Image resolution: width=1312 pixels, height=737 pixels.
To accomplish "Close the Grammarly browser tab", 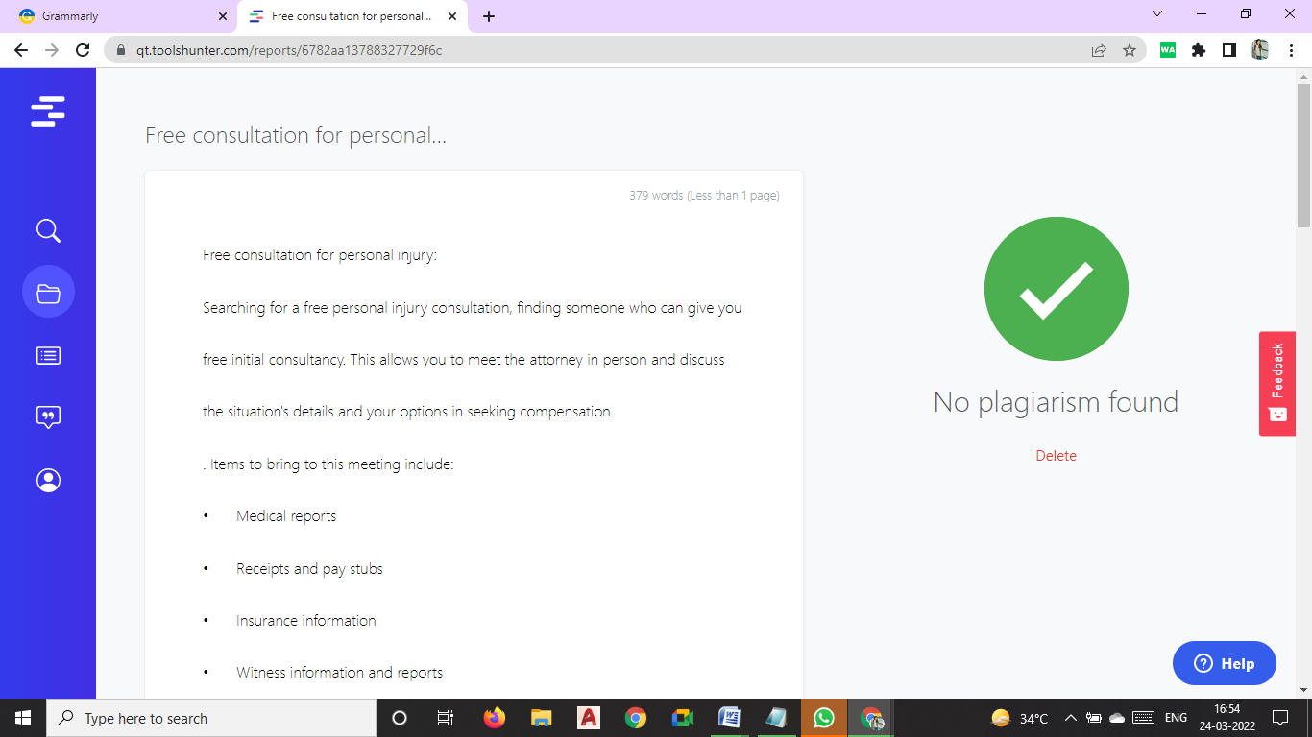I will (223, 16).
